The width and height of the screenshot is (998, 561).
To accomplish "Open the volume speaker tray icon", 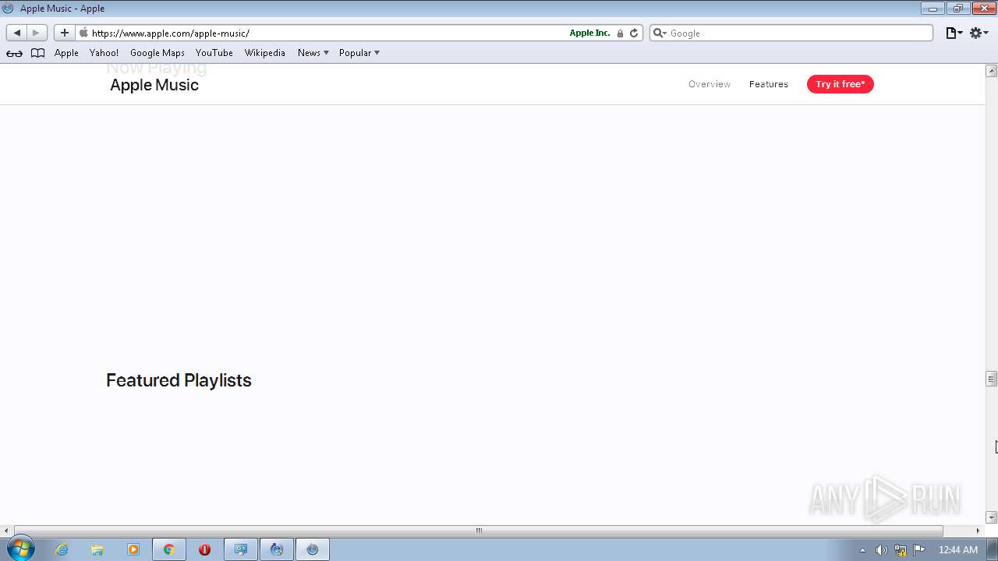I will tap(881, 550).
